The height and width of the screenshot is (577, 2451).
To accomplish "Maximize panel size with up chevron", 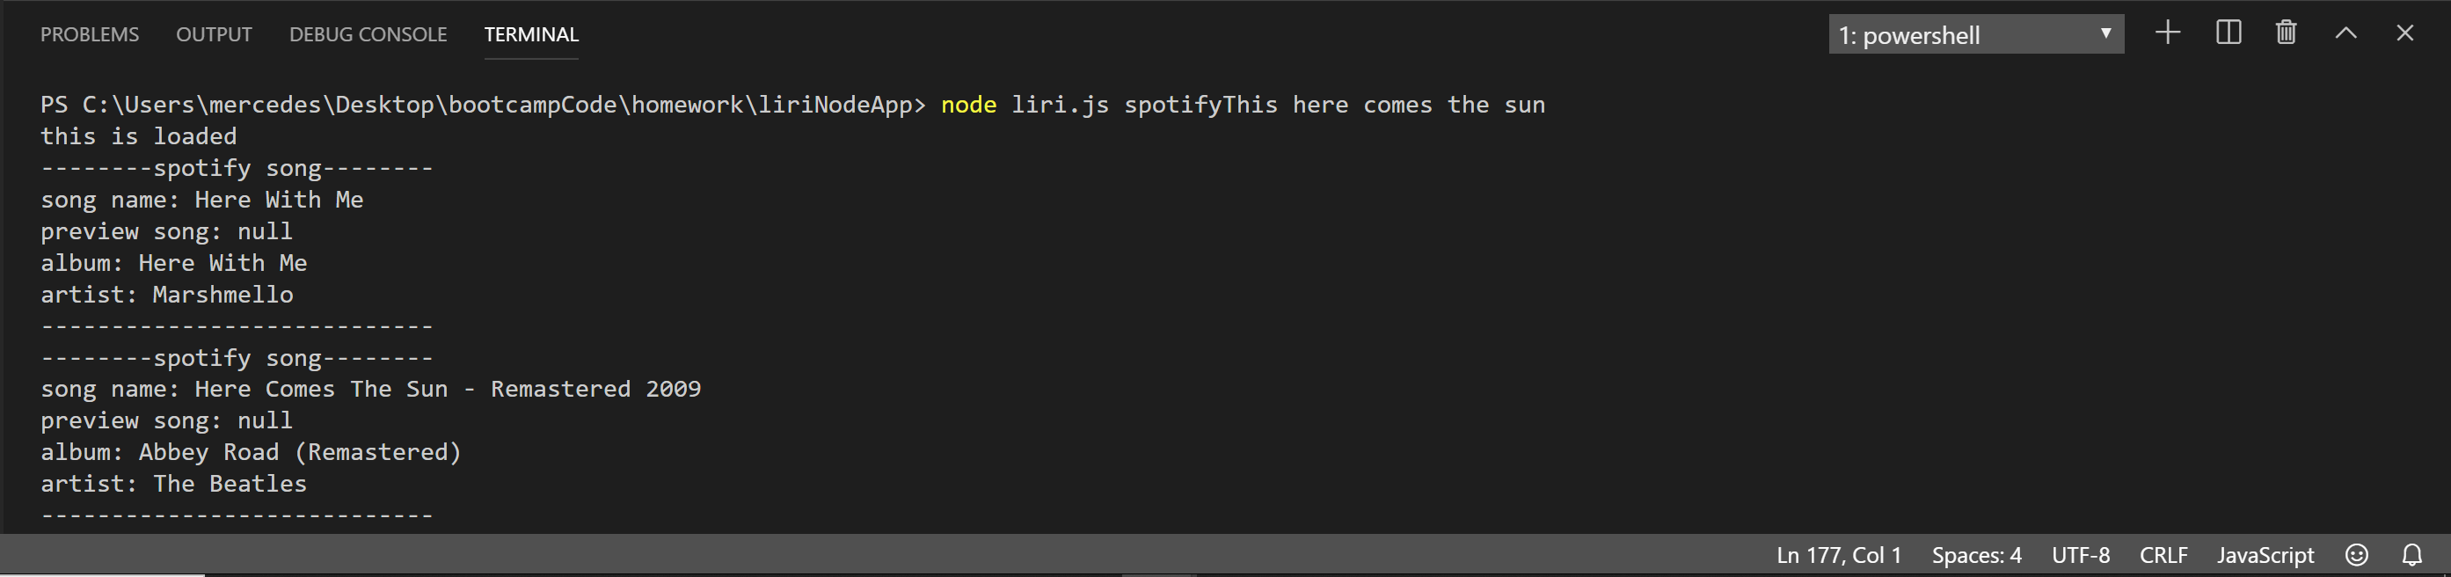I will click(x=2346, y=33).
